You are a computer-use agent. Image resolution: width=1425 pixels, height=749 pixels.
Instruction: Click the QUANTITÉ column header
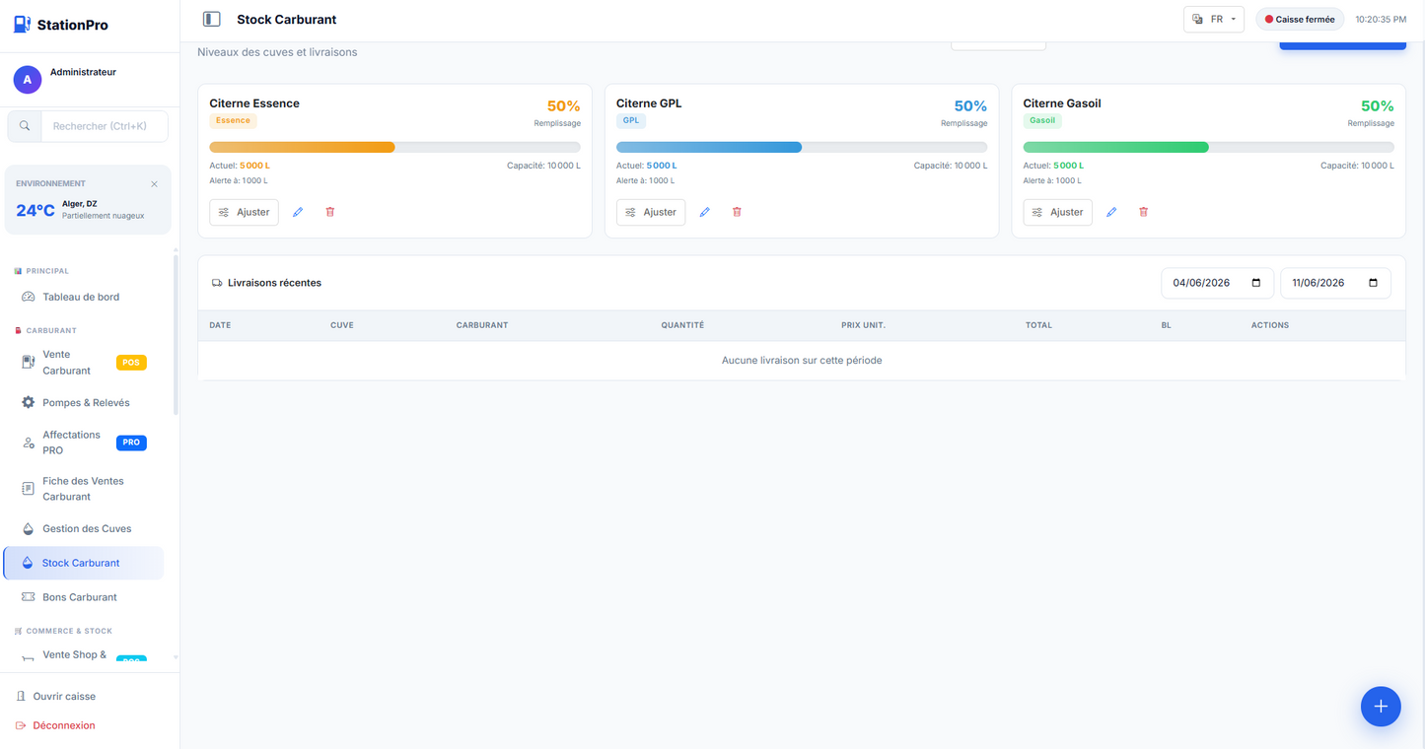(x=682, y=325)
